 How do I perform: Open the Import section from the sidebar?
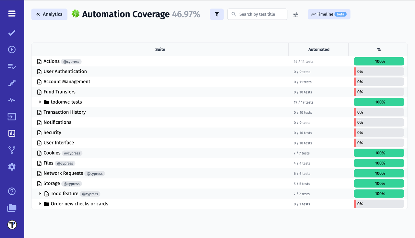pyautogui.click(x=12, y=116)
